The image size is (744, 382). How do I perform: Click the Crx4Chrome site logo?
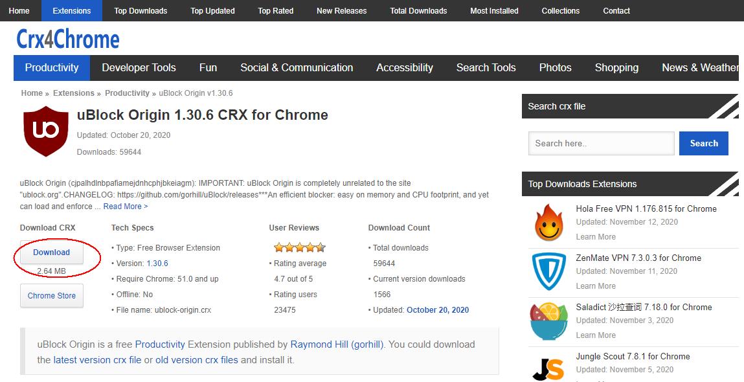(x=68, y=39)
